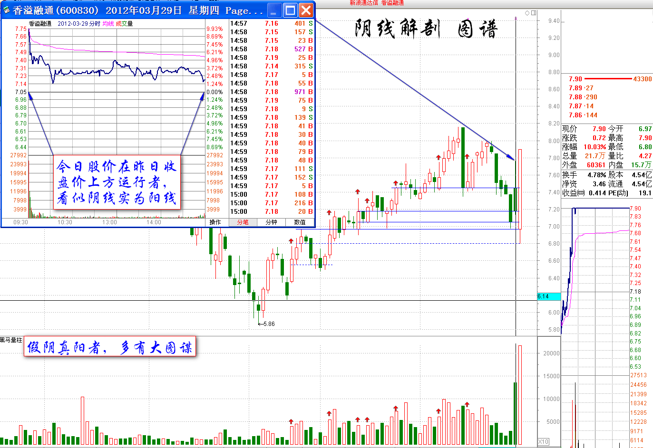Click the 香溢融通 stock name in top header
The image size is (653, 448).
392,3
